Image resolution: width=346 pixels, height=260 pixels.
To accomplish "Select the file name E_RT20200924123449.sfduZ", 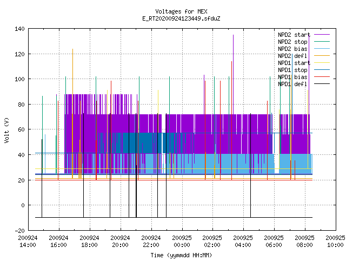I will (x=181, y=18).
